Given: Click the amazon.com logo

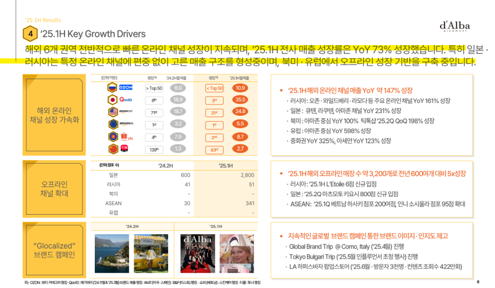Looking at the screenshot, I should (x=126, y=112).
